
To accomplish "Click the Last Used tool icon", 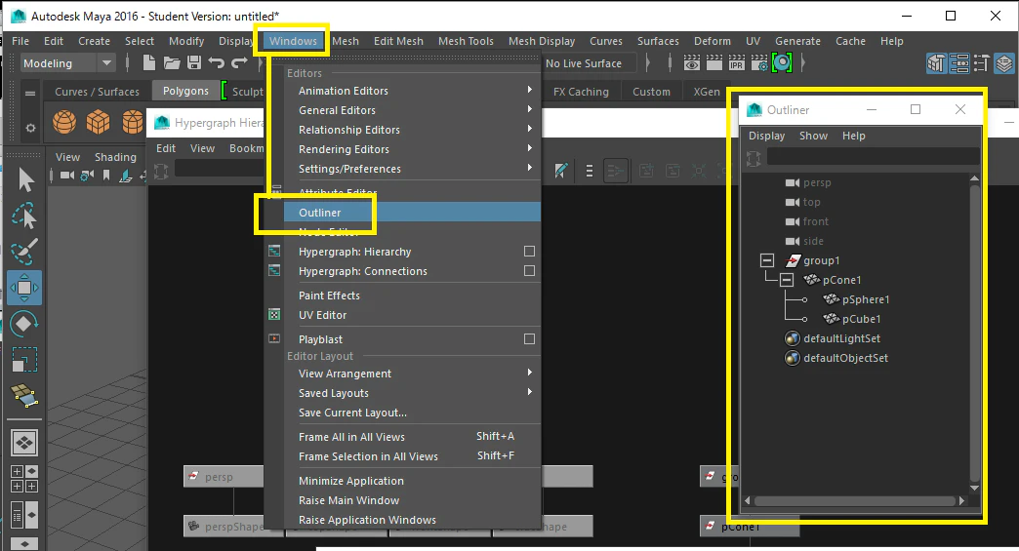I will pos(24,395).
